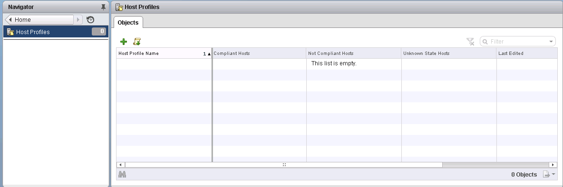
Task: Clear the filter with the funnel icon
Action: tap(470, 42)
